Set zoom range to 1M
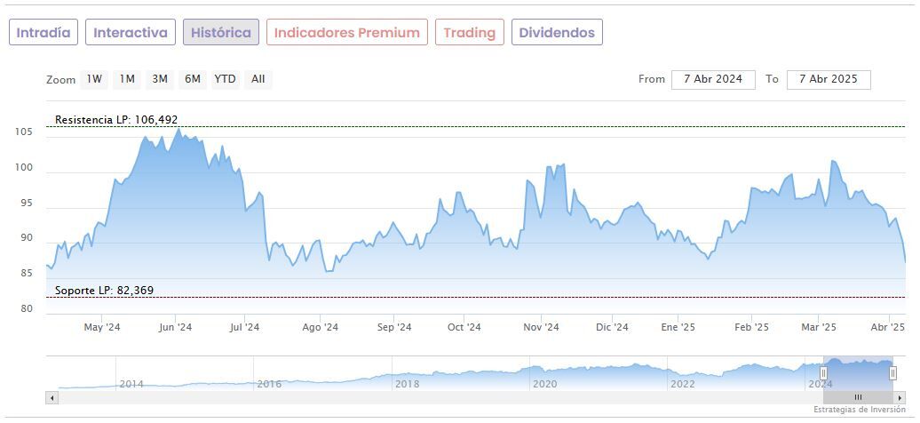The image size is (920, 423). (127, 79)
